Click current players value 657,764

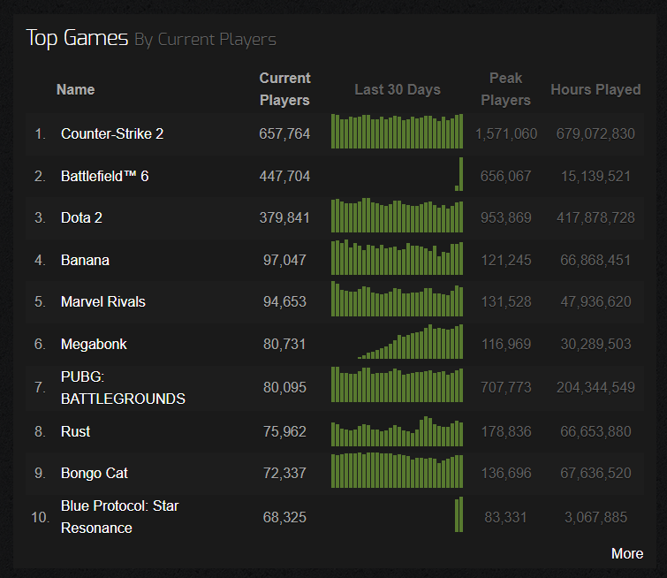tap(284, 133)
